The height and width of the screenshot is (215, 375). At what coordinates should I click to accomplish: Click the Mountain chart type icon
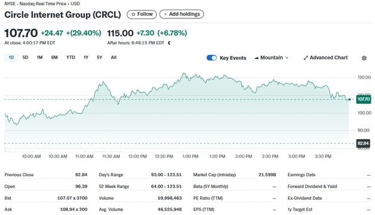click(257, 58)
